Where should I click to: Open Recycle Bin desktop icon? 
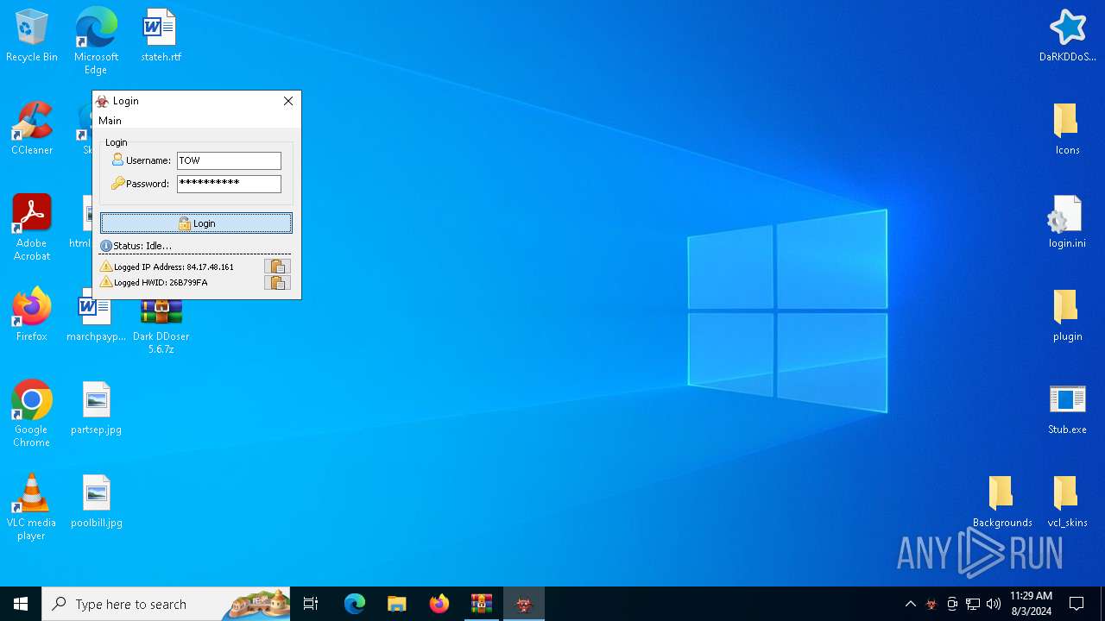[x=32, y=35]
